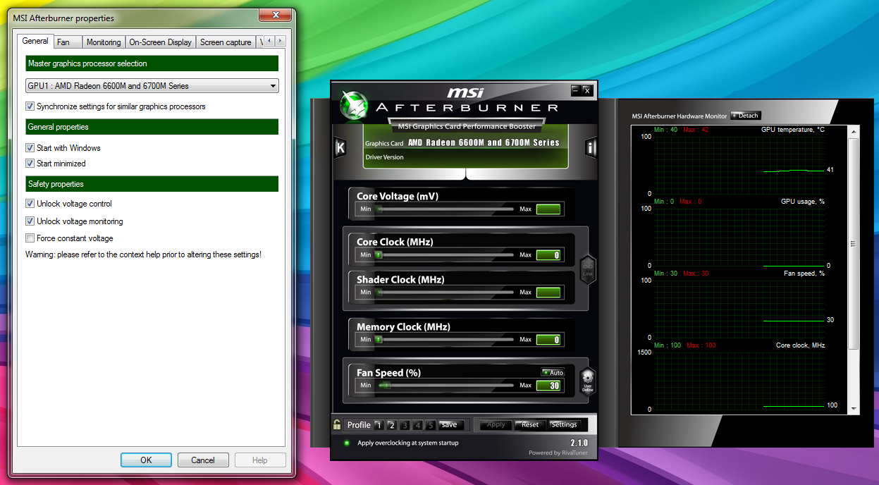Select profile slot 4
The image size is (879, 485).
[417, 425]
